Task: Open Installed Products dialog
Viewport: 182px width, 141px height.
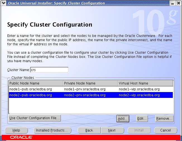Action: point(52,130)
